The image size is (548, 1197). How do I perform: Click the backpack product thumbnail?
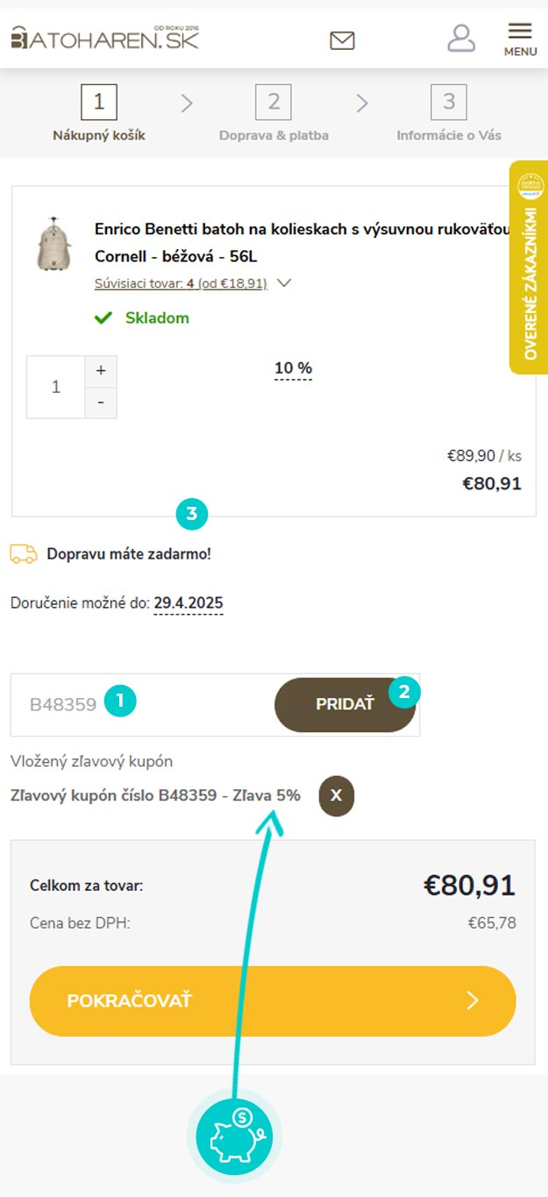coord(53,243)
